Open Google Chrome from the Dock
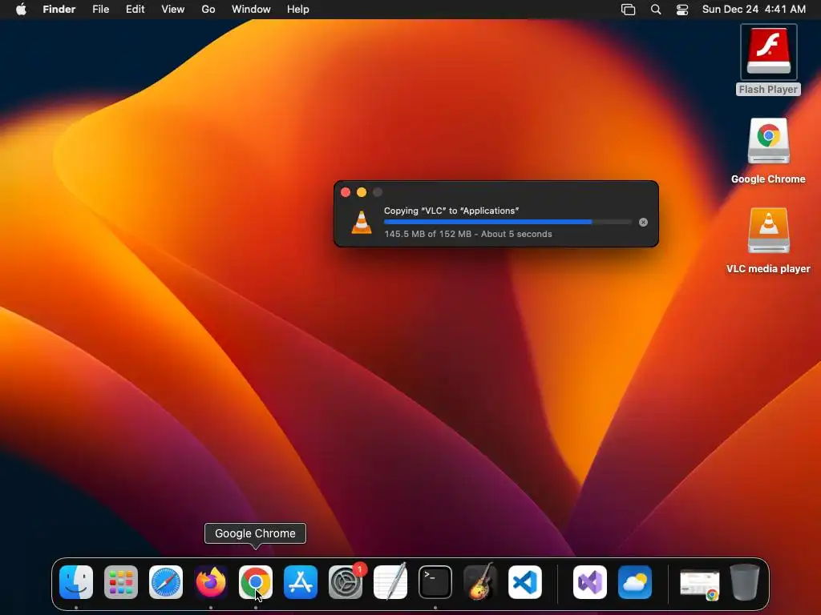Image resolution: width=821 pixels, height=615 pixels. [256, 582]
